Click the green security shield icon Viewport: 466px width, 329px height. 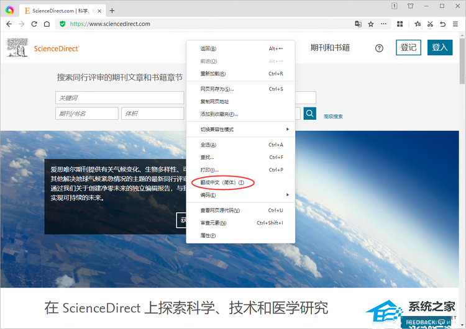coord(62,24)
